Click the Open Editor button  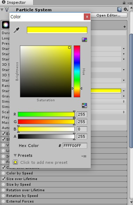(x=108, y=15)
